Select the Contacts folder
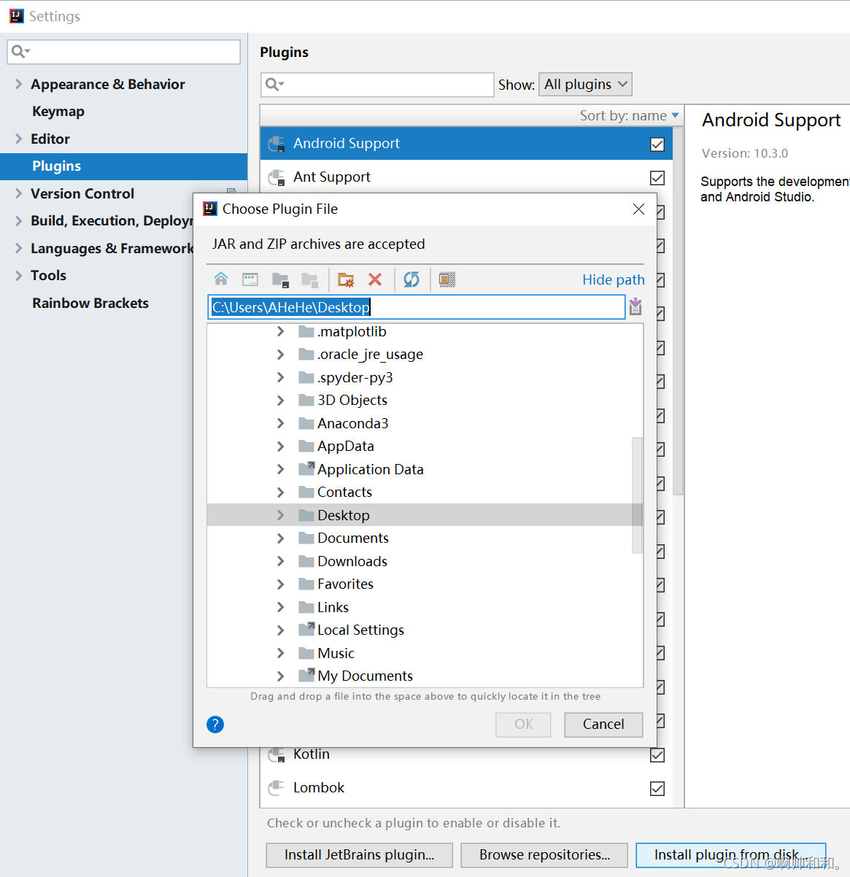The height and width of the screenshot is (877, 850). pyautogui.click(x=425, y=492)
